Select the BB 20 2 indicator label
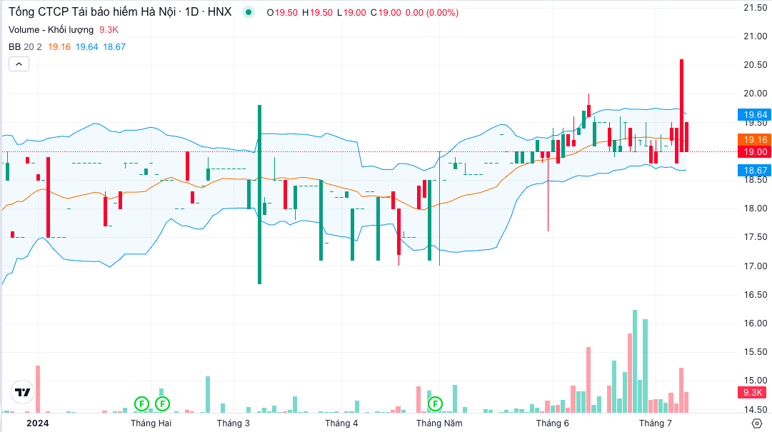Viewport: 772px width, 432px height. tap(25, 46)
